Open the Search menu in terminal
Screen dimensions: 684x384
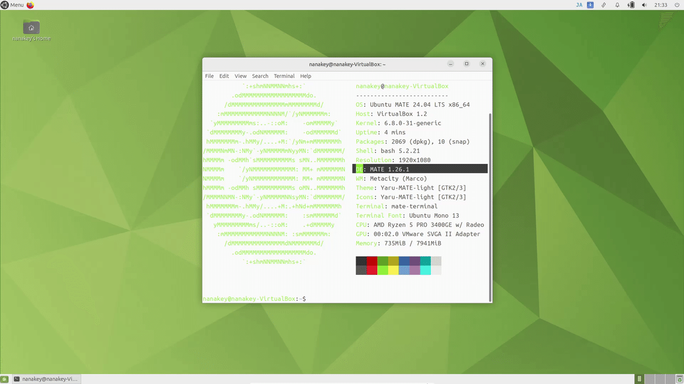point(260,76)
